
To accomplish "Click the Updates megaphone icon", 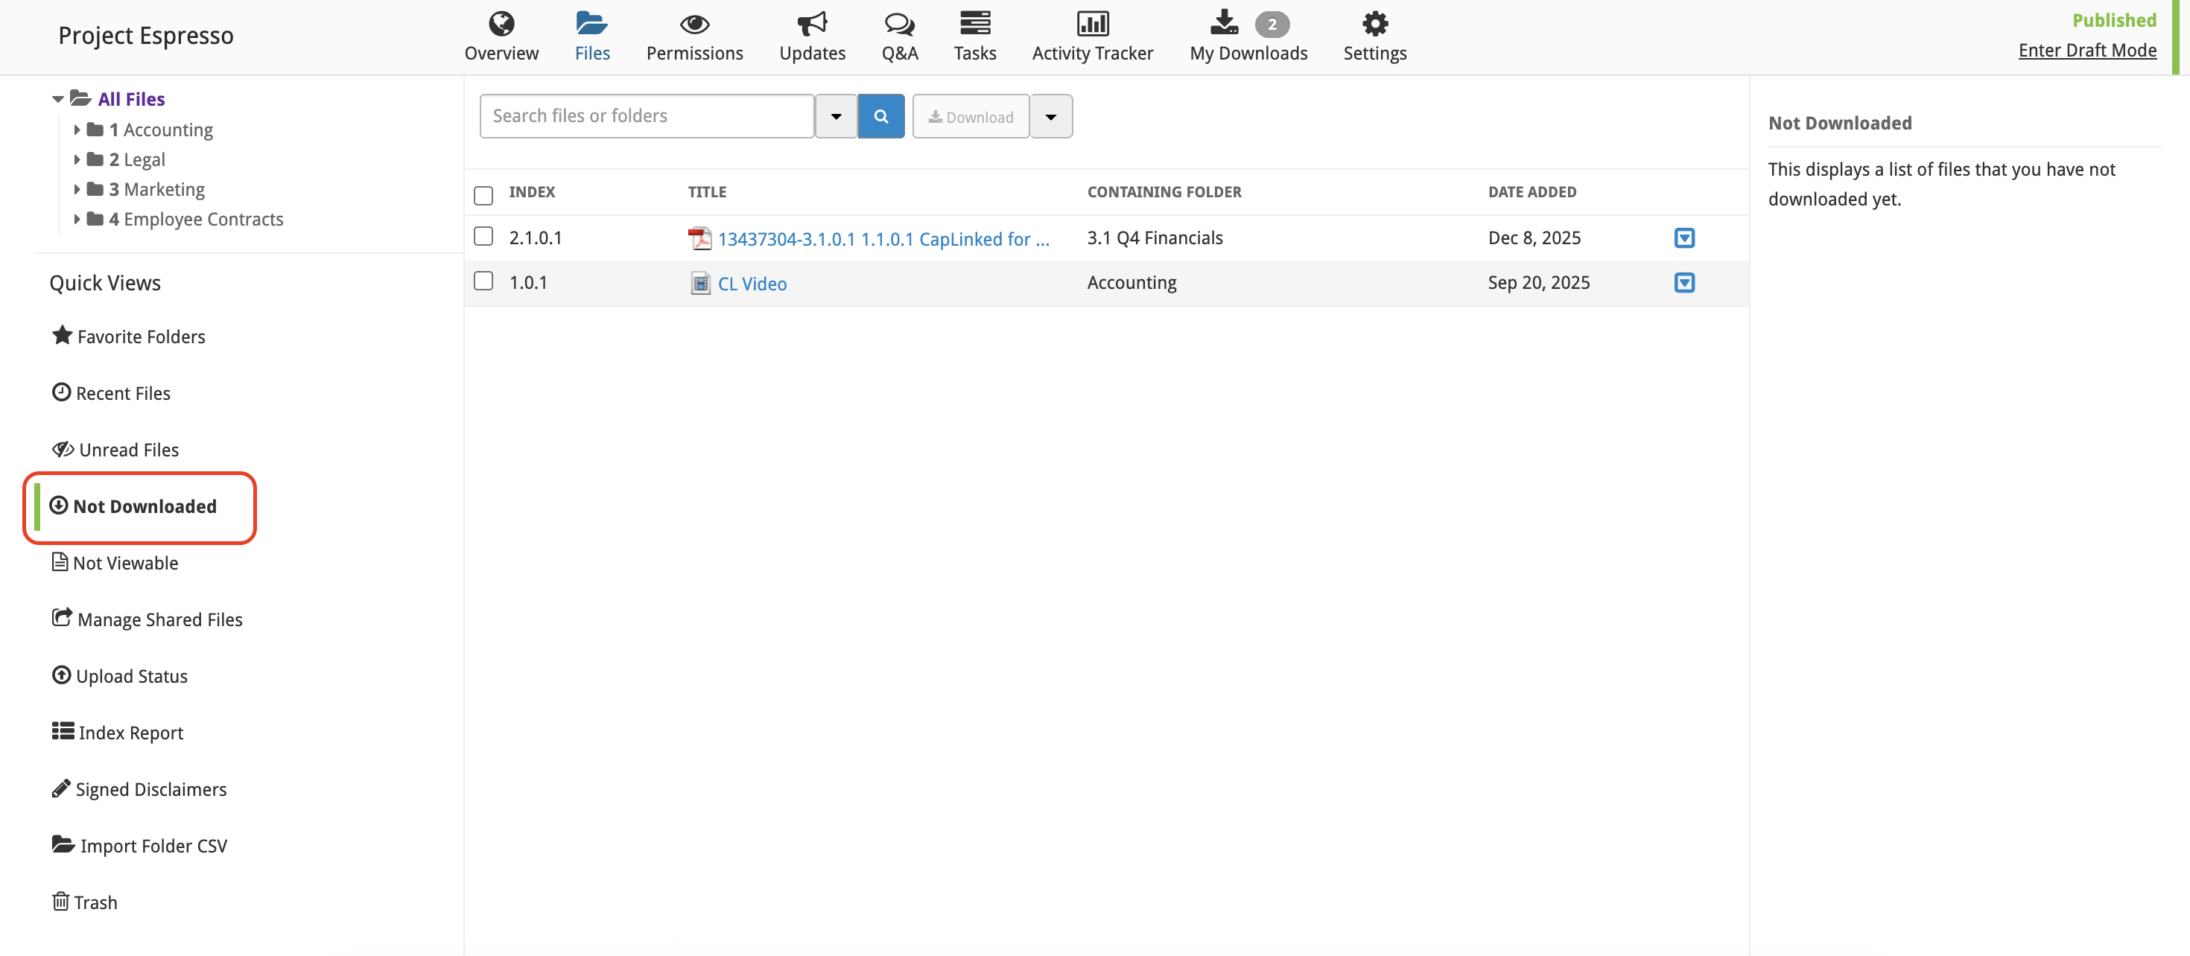I will (812, 23).
